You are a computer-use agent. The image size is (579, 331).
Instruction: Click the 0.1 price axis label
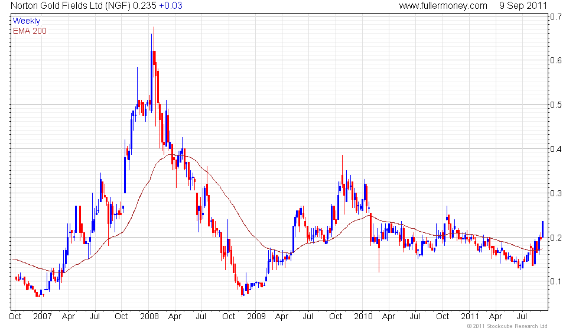(556, 281)
